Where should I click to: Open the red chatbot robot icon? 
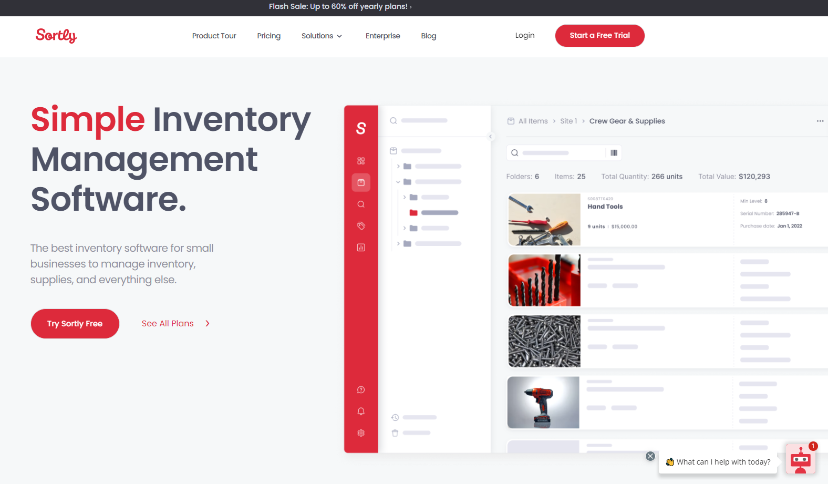coord(801,459)
